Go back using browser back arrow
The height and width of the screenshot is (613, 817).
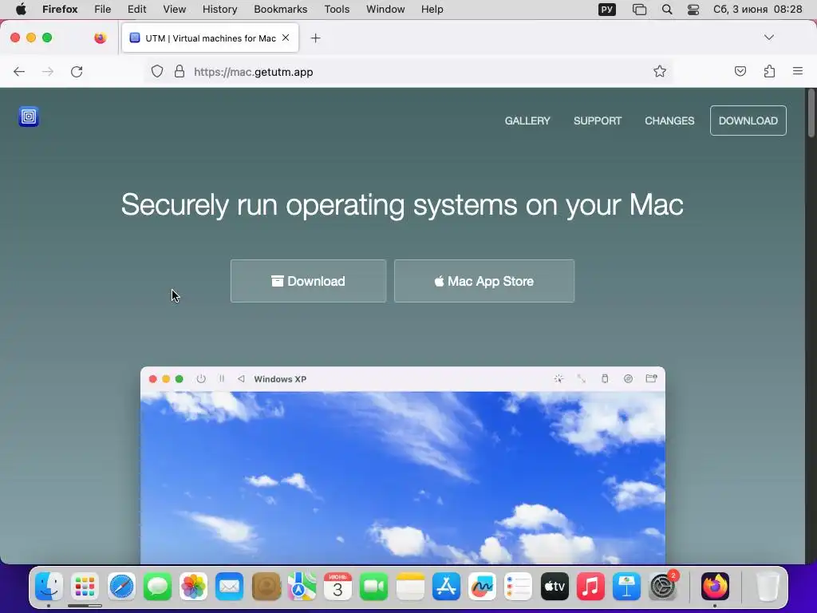(19, 72)
